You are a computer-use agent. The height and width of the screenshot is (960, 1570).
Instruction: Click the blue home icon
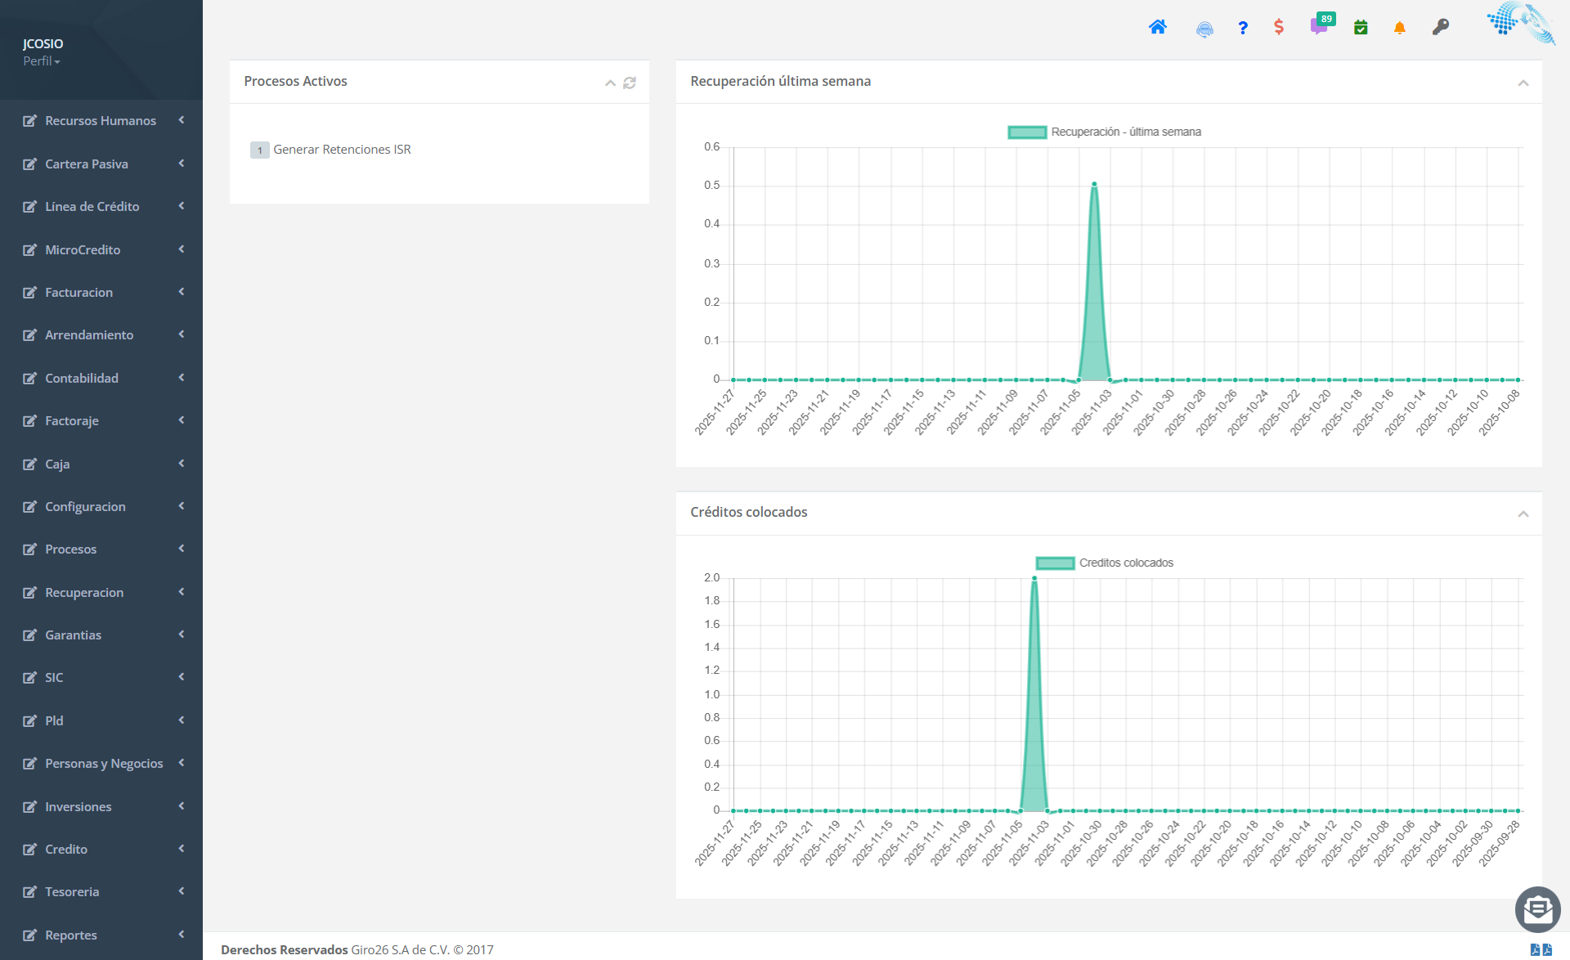click(x=1157, y=27)
